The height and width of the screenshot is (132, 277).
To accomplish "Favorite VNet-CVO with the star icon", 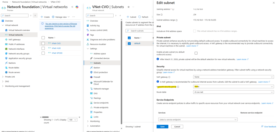I will point(128,7).
